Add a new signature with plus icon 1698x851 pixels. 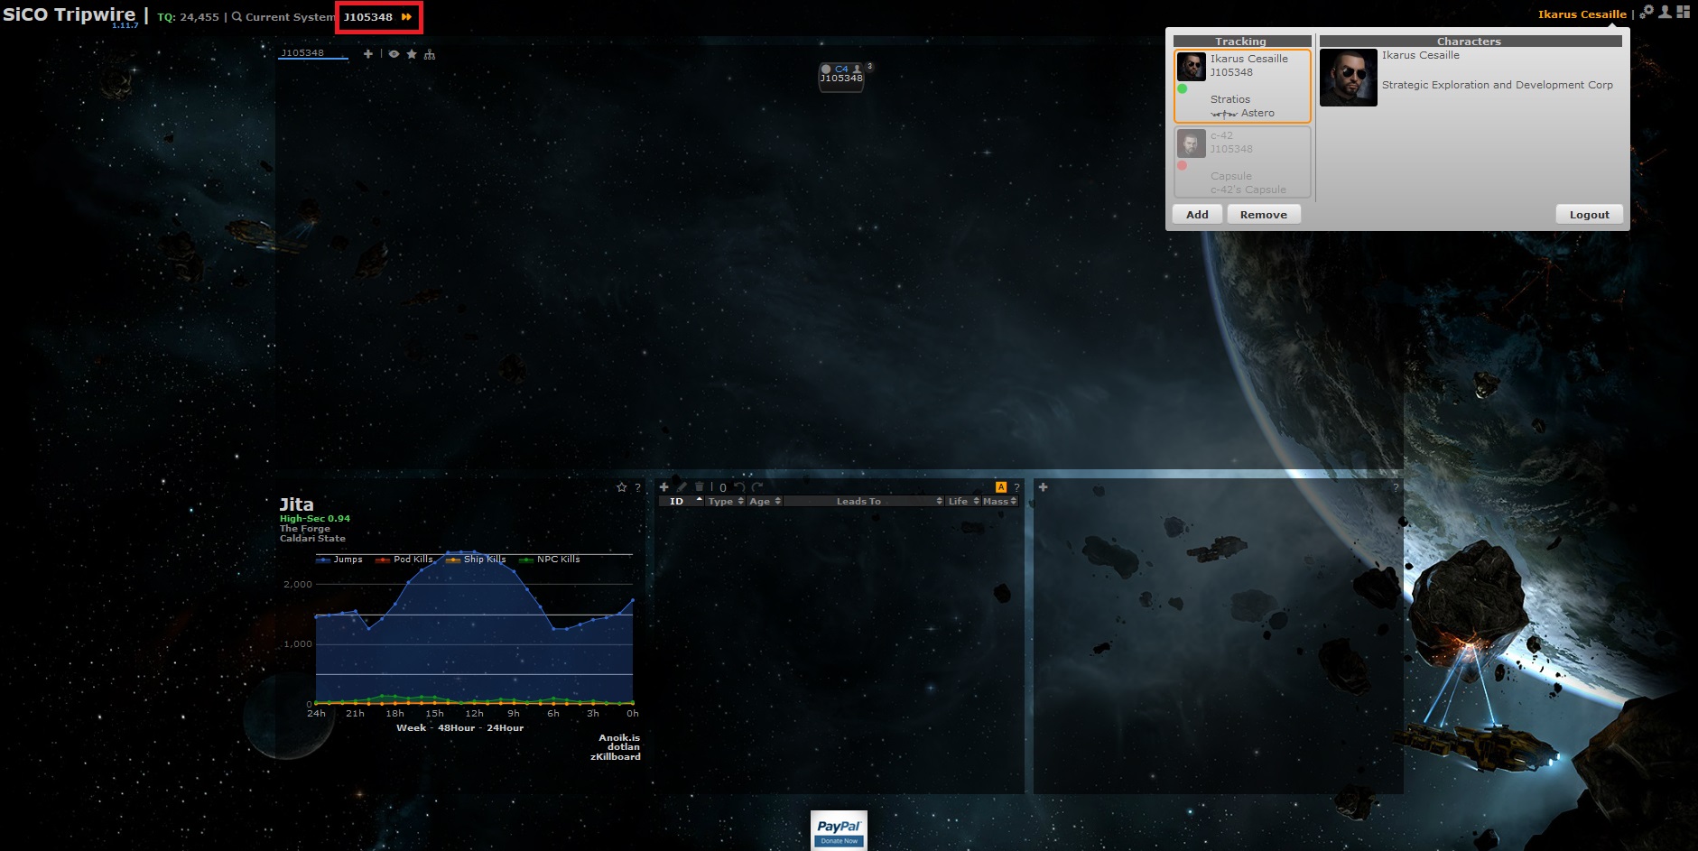pyautogui.click(x=664, y=487)
